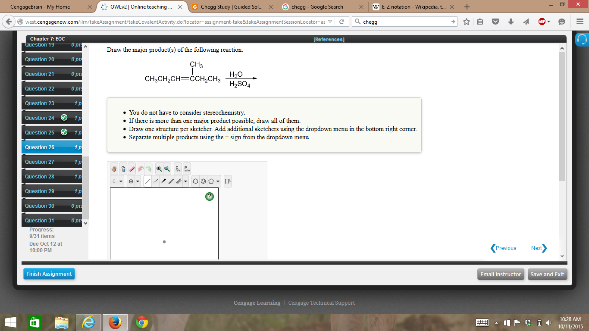This screenshot has height=331, width=589.
Task: Open the charge tool dropdown arrow
Action: coord(138,181)
